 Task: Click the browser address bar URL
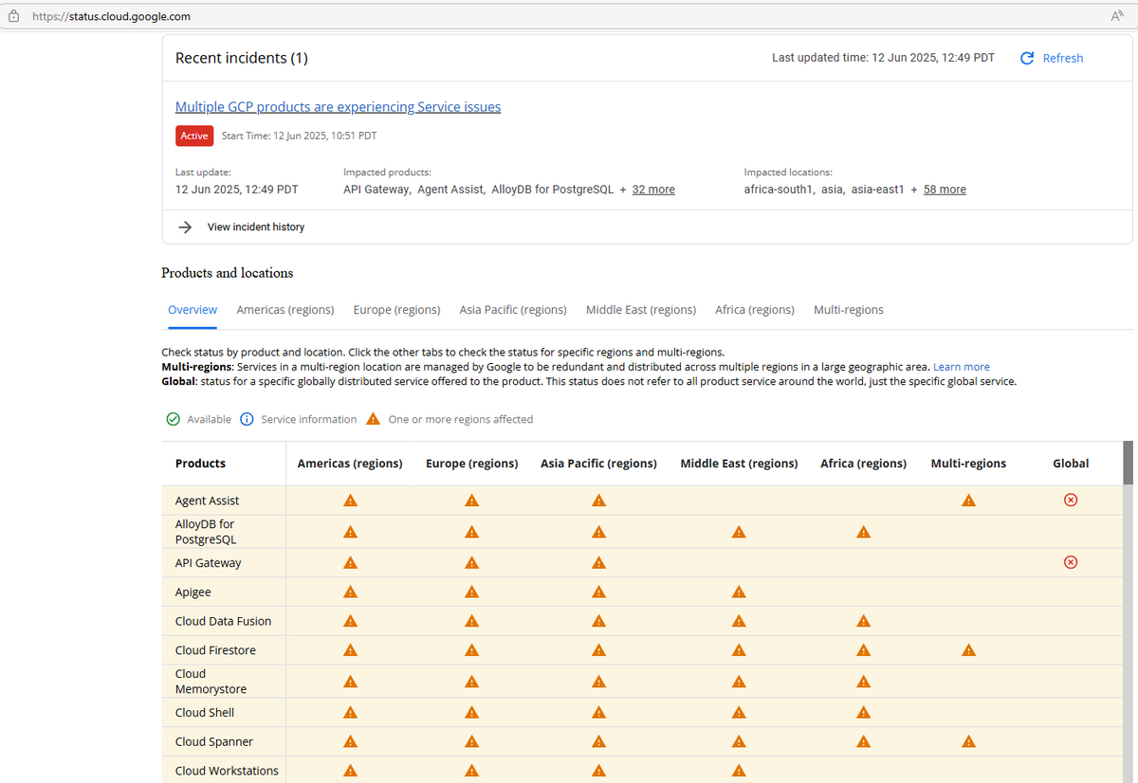111,16
